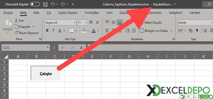Click the yellow fill color bucket
Image resolution: width=213 pixels, height=99 pixels.
point(84,31)
